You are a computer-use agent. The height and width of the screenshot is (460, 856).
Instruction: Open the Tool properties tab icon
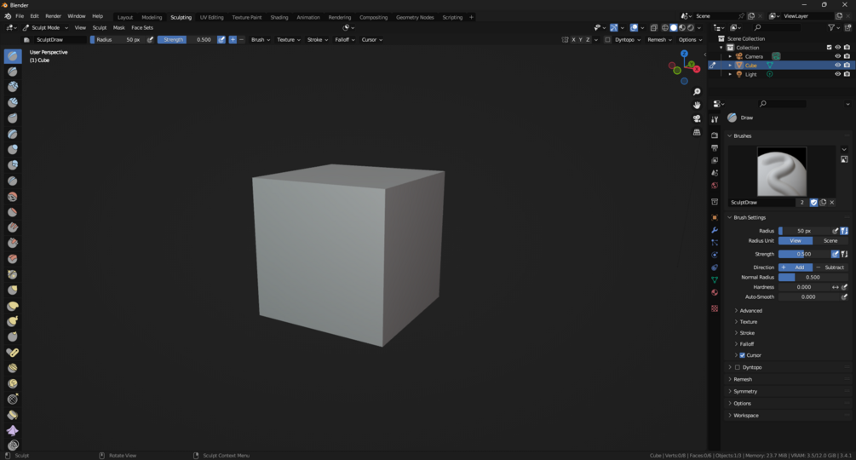click(715, 119)
